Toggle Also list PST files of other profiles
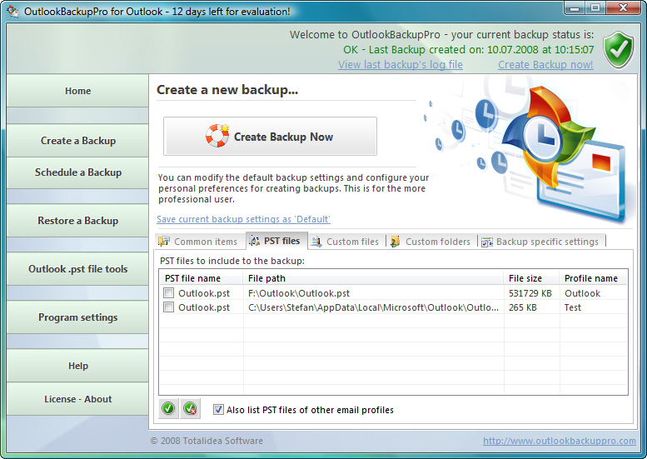This screenshot has height=459, width=647. (x=218, y=410)
